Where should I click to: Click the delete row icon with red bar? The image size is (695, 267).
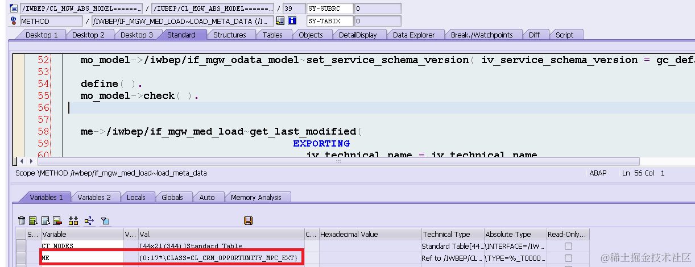point(57,220)
